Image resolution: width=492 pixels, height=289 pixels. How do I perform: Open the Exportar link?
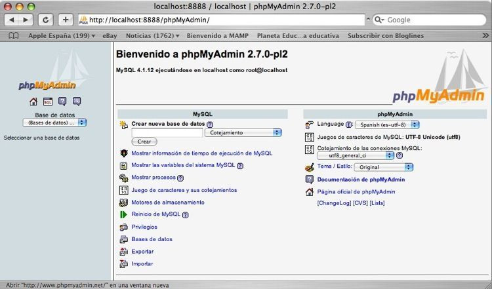pos(142,252)
